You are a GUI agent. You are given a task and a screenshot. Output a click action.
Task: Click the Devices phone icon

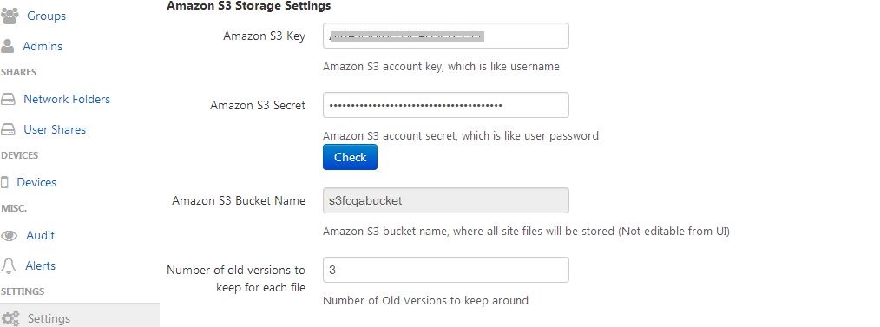click(x=5, y=183)
